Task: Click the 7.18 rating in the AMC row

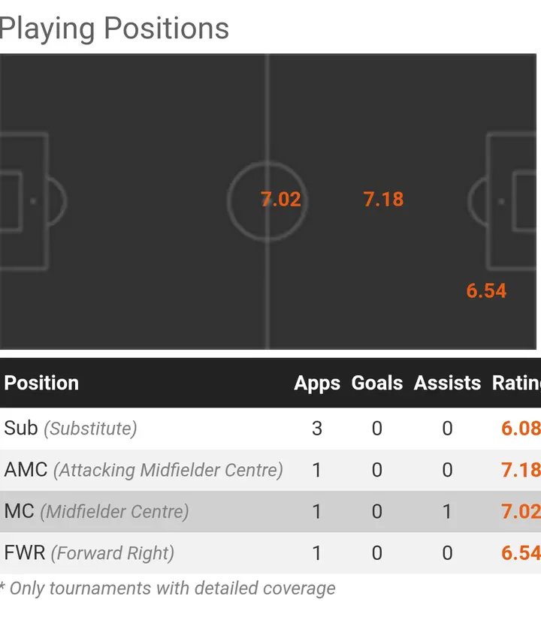Action: (x=521, y=470)
